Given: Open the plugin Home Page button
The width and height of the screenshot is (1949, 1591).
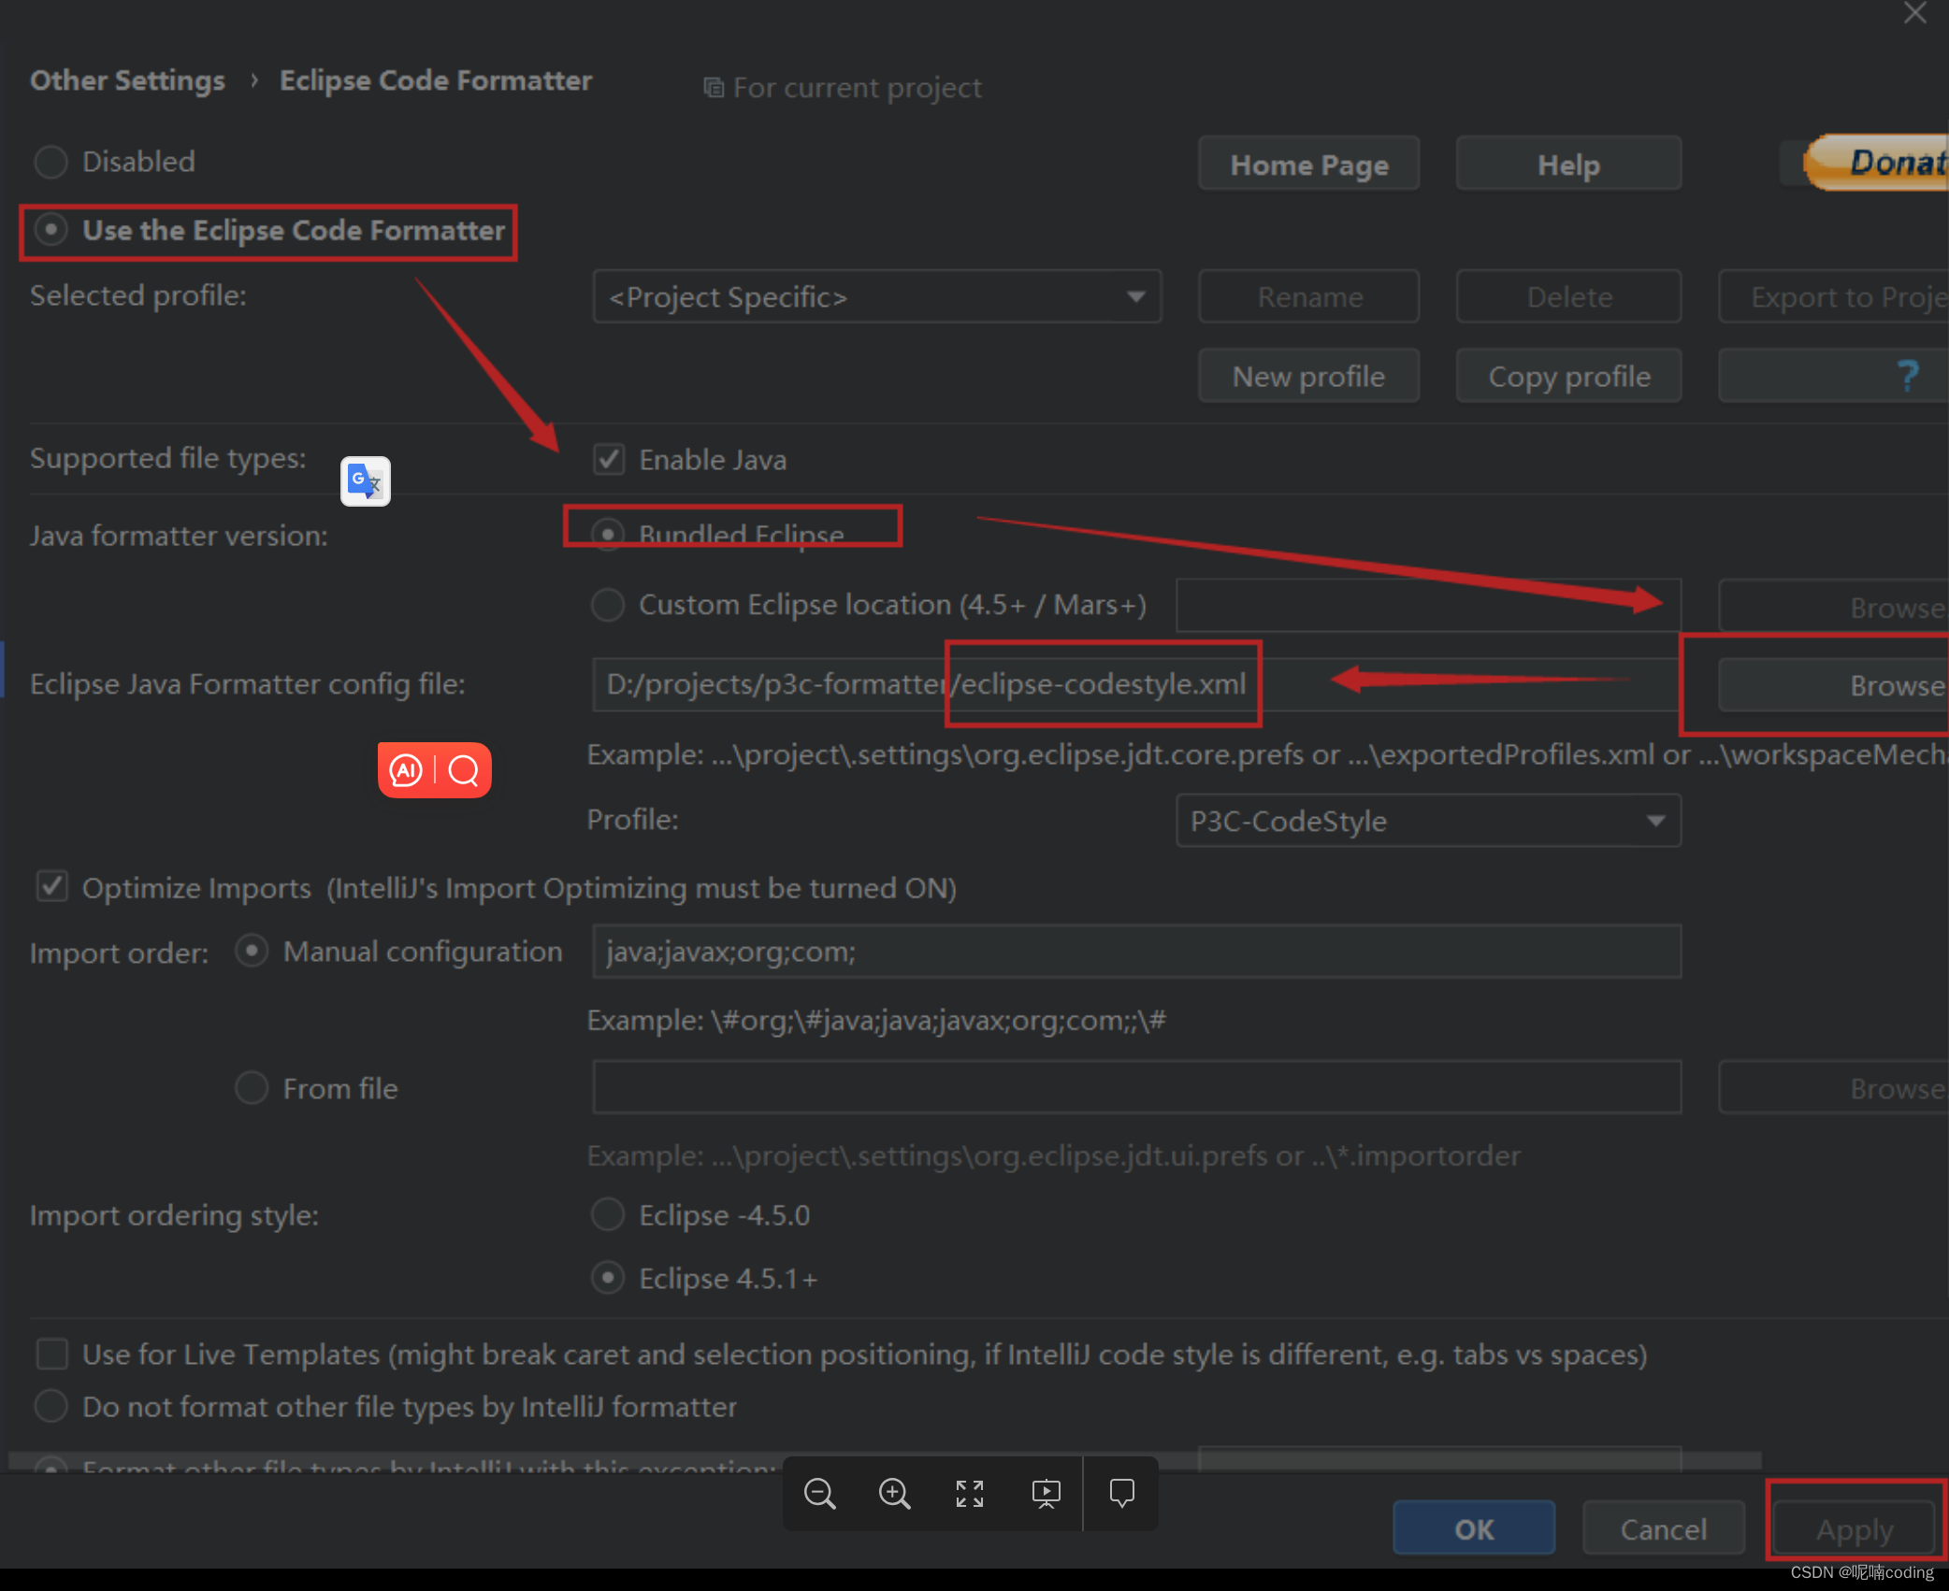Looking at the screenshot, I should (1309, 165).
